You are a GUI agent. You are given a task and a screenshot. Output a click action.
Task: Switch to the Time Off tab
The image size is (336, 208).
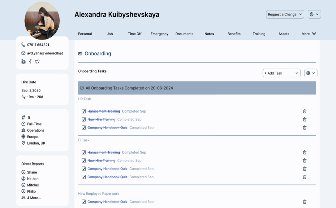tap(135, 34)
